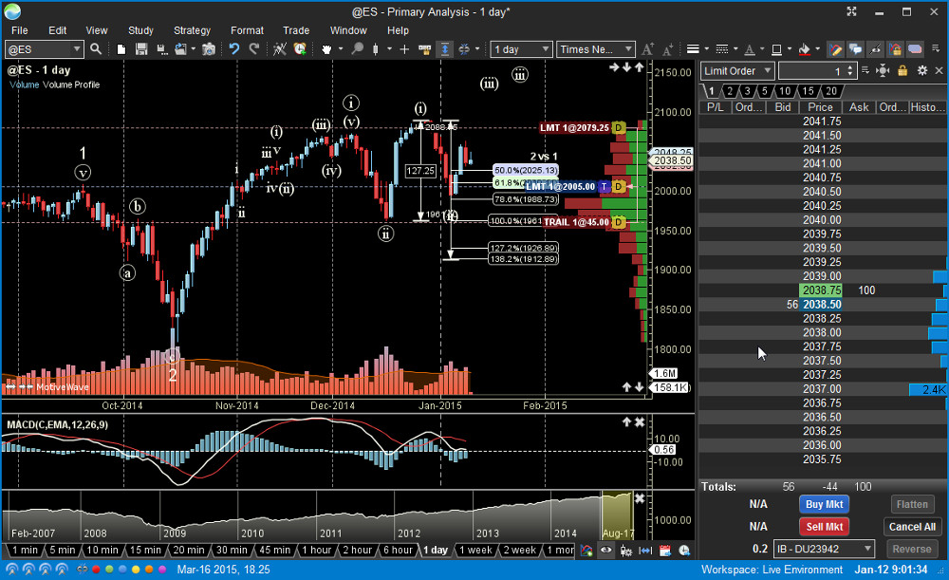The image size is (949, 580).
Task: Toggle the purple label tag icon
Action: [915, 49]
